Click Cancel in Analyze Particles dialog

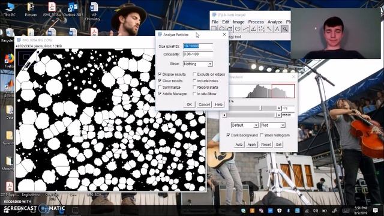point(204,104)
